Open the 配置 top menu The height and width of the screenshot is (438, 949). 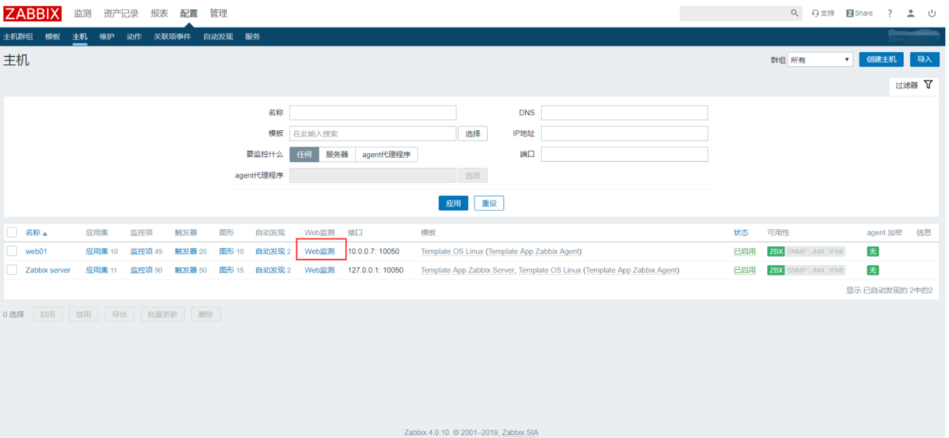189,13
